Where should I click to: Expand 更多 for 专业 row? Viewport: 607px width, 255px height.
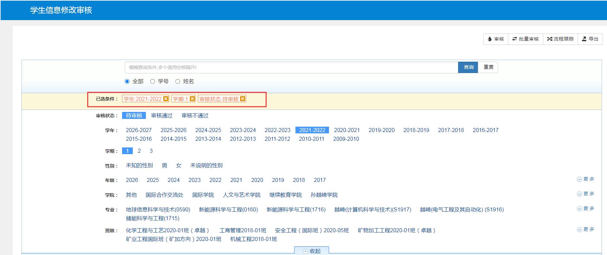586,209
